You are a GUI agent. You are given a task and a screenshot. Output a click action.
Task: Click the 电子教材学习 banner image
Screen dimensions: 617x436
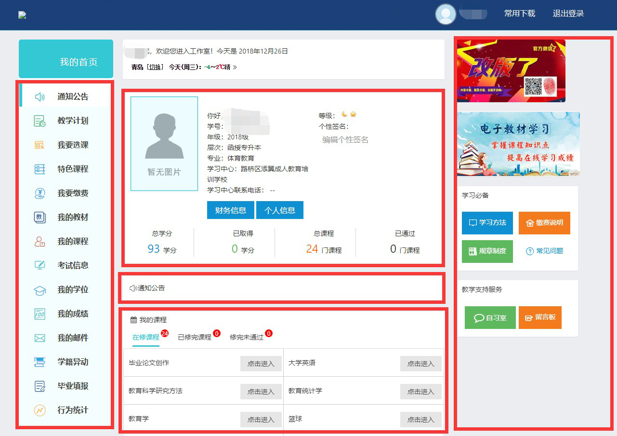click(518, 144)
